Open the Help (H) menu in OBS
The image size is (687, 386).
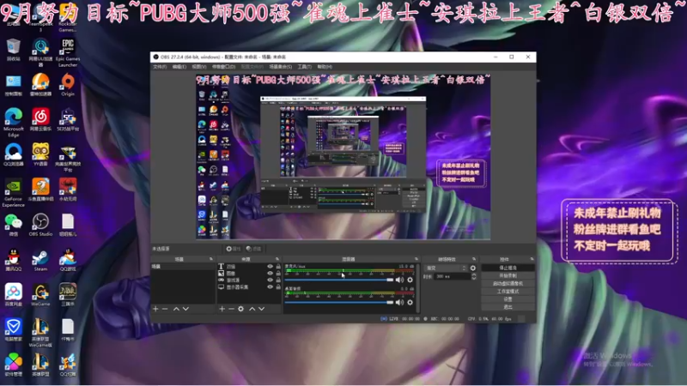(x=325, y=67)
